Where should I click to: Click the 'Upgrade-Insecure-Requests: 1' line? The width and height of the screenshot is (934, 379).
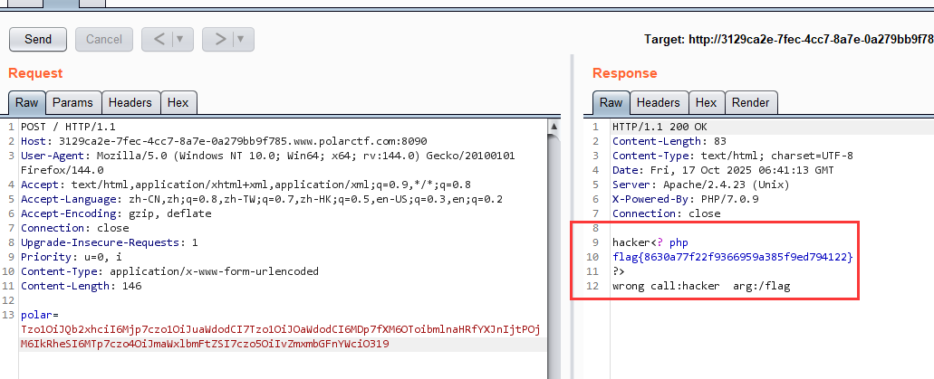109,242
